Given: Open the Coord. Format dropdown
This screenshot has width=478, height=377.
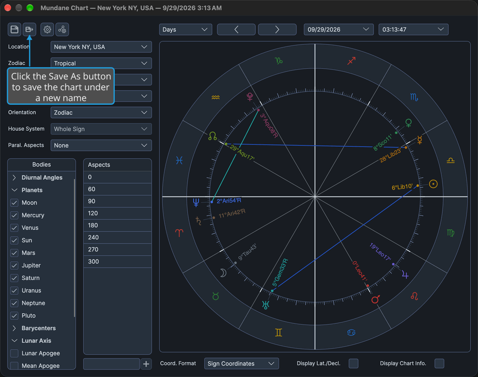Looking at the screenshot, I should 242,363.
